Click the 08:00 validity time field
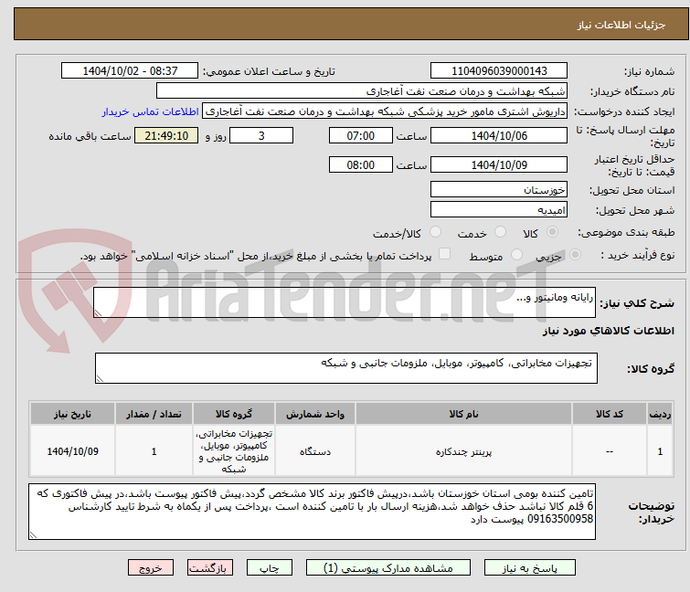 [361, 164]
